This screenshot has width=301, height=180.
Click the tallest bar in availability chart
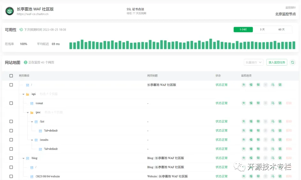coord(210,44)
